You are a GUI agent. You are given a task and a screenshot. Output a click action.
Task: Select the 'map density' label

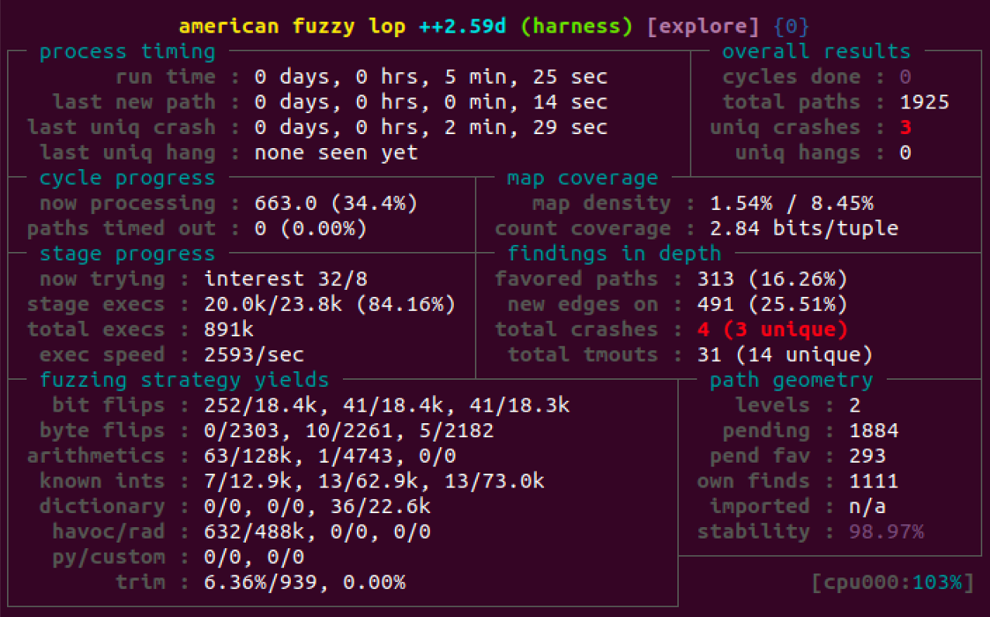601,203
